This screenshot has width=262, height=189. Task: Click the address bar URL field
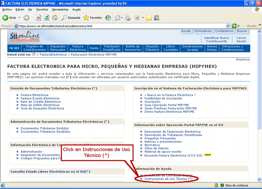coord(122,26)
